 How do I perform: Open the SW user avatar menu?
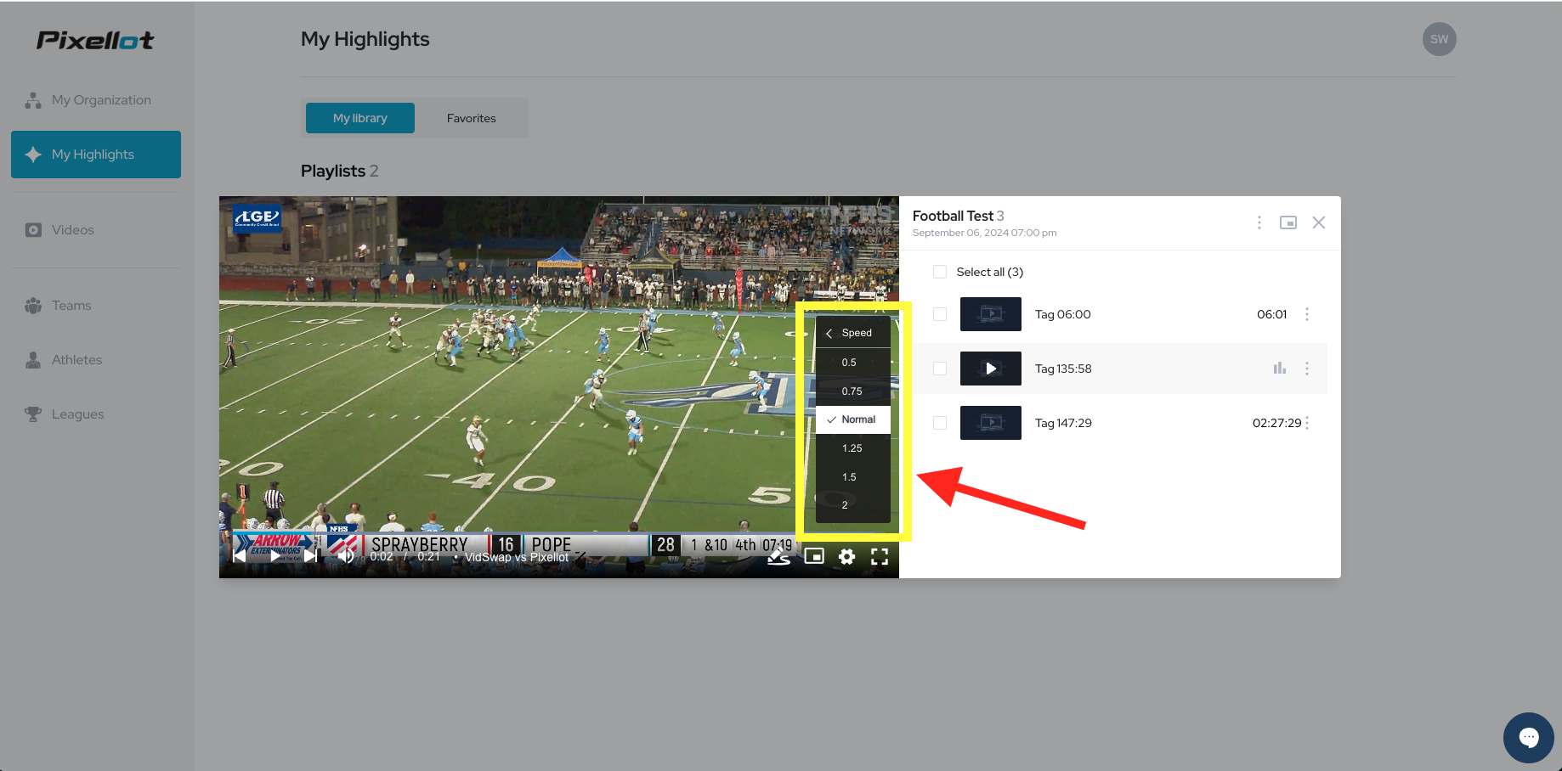1439,39
